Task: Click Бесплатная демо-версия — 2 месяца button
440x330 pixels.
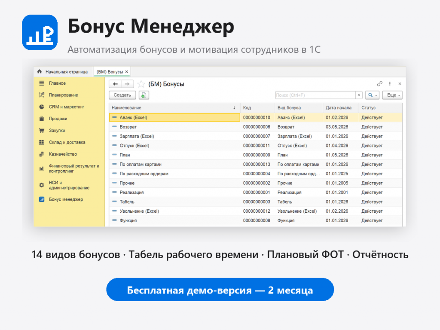Action: pos(220,290)
